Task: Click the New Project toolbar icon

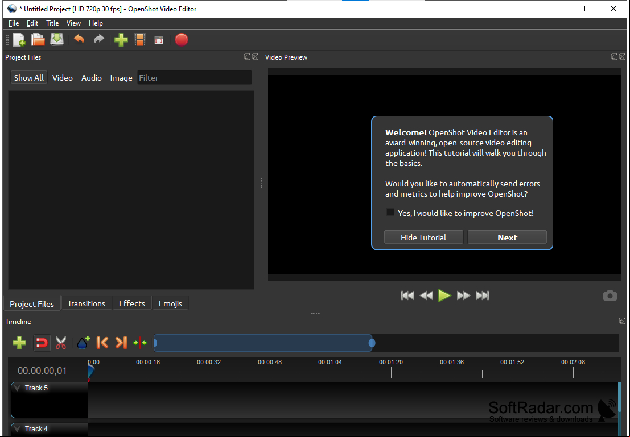Action: 19,40
